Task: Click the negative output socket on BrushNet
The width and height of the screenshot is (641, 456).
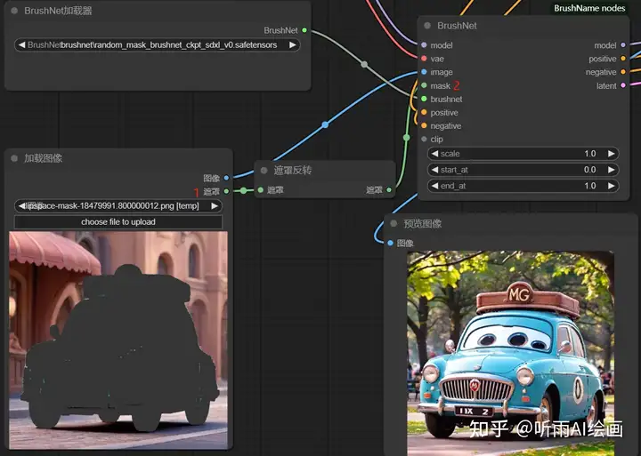Action: tap(623, 72)
